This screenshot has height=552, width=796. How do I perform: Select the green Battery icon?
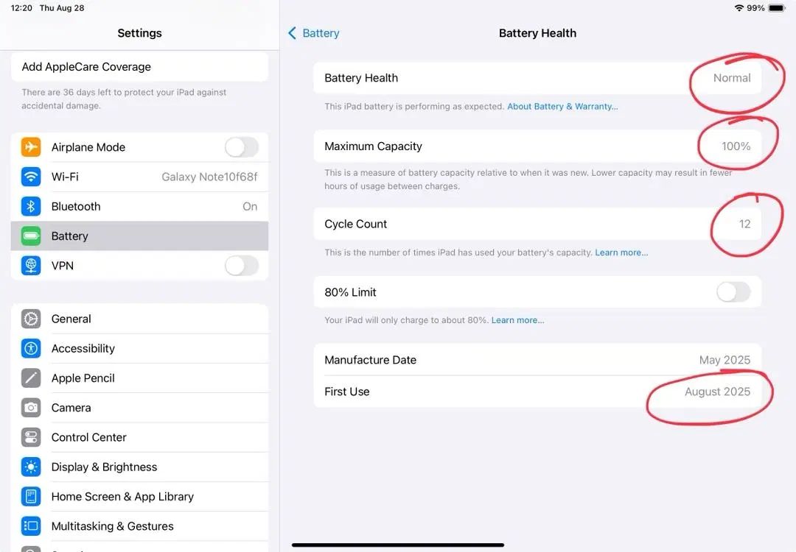(31, 236)
